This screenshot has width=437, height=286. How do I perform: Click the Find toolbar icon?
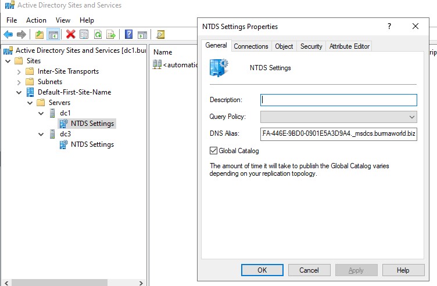160,34
